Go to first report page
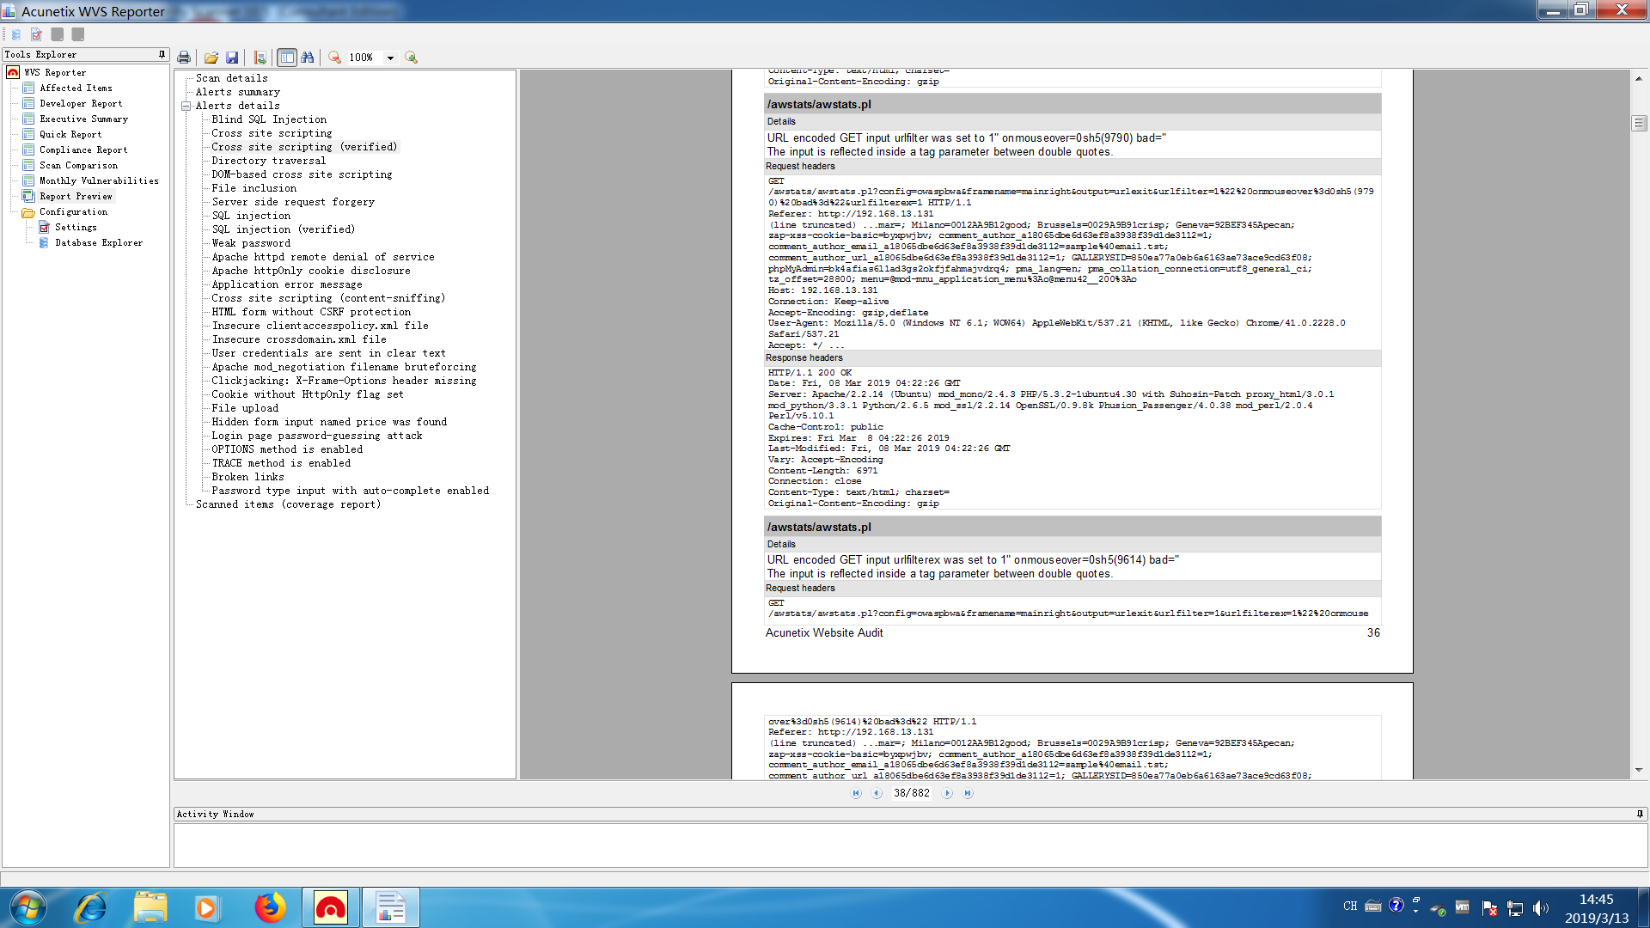Viewport: 1650px width, 928px height. tap(856, 793)
